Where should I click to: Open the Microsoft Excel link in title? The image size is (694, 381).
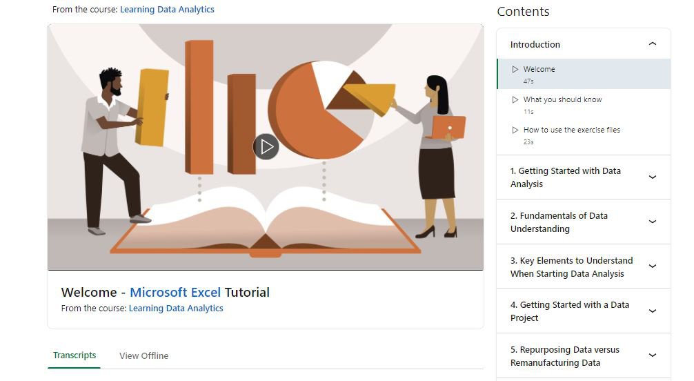(x=175, y=293)
